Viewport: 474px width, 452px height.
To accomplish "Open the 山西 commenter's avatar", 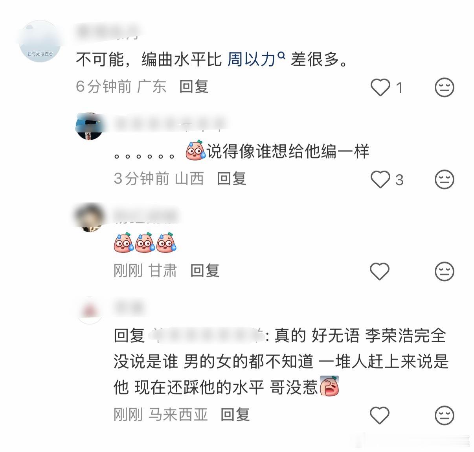I will pyautogui.click(x=90, y=126).
